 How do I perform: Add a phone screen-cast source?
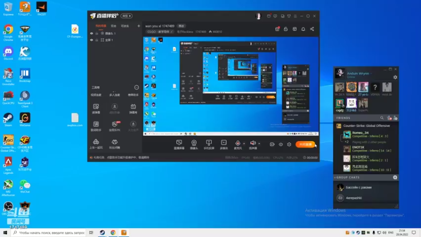tap(209, 144)
